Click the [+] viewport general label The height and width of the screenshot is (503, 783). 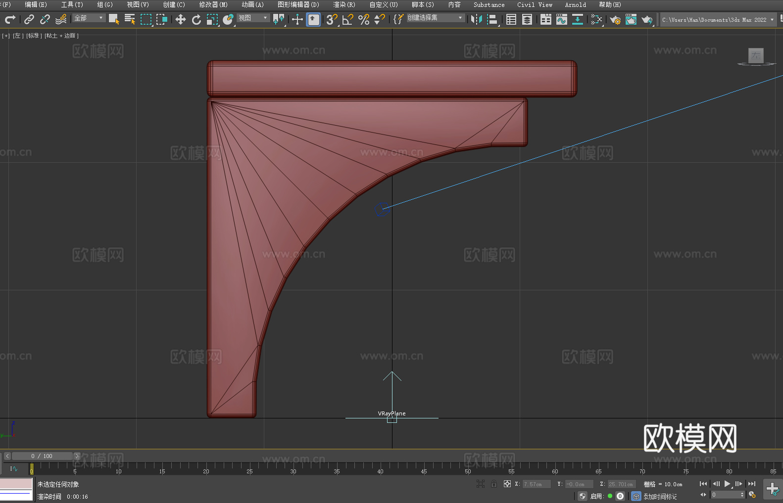pyautogui.click(x=6, y=36)
